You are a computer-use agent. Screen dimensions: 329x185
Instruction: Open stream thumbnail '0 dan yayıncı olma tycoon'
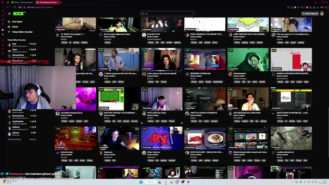[162, 59]
